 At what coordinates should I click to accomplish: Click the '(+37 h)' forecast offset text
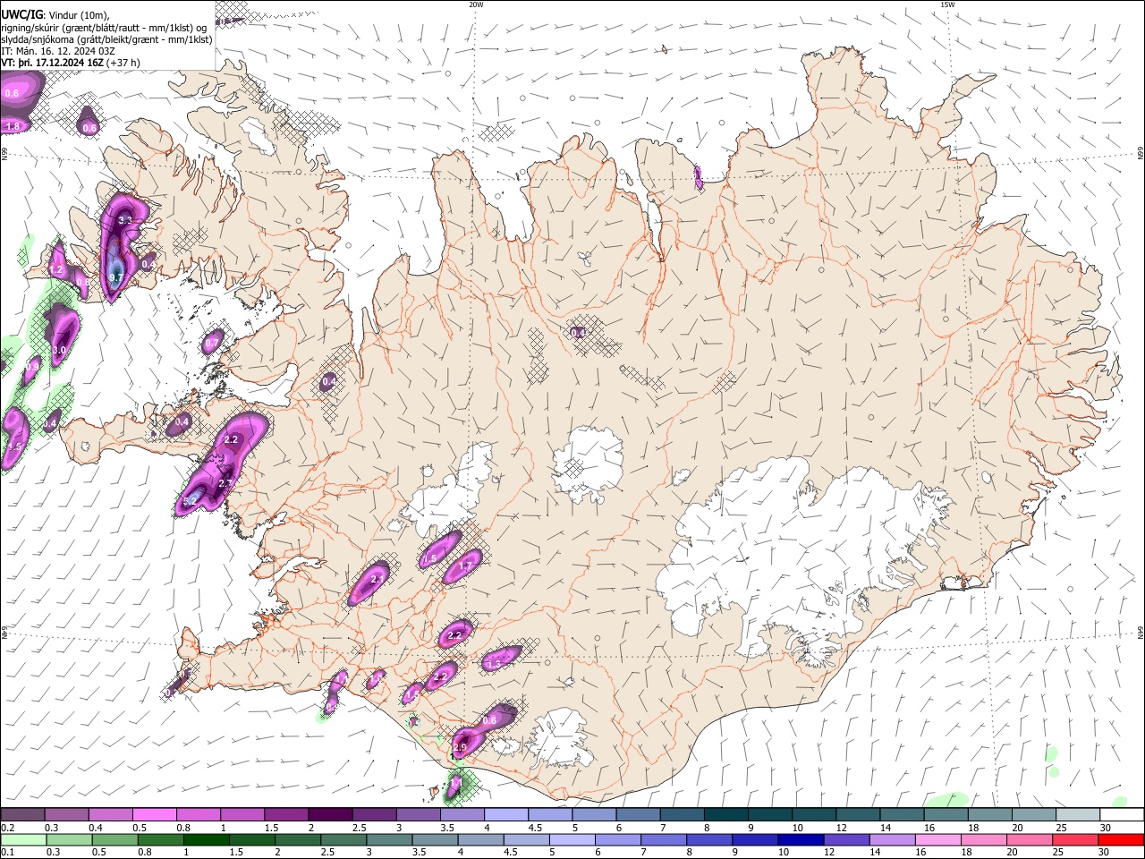(x=123, y=63)
